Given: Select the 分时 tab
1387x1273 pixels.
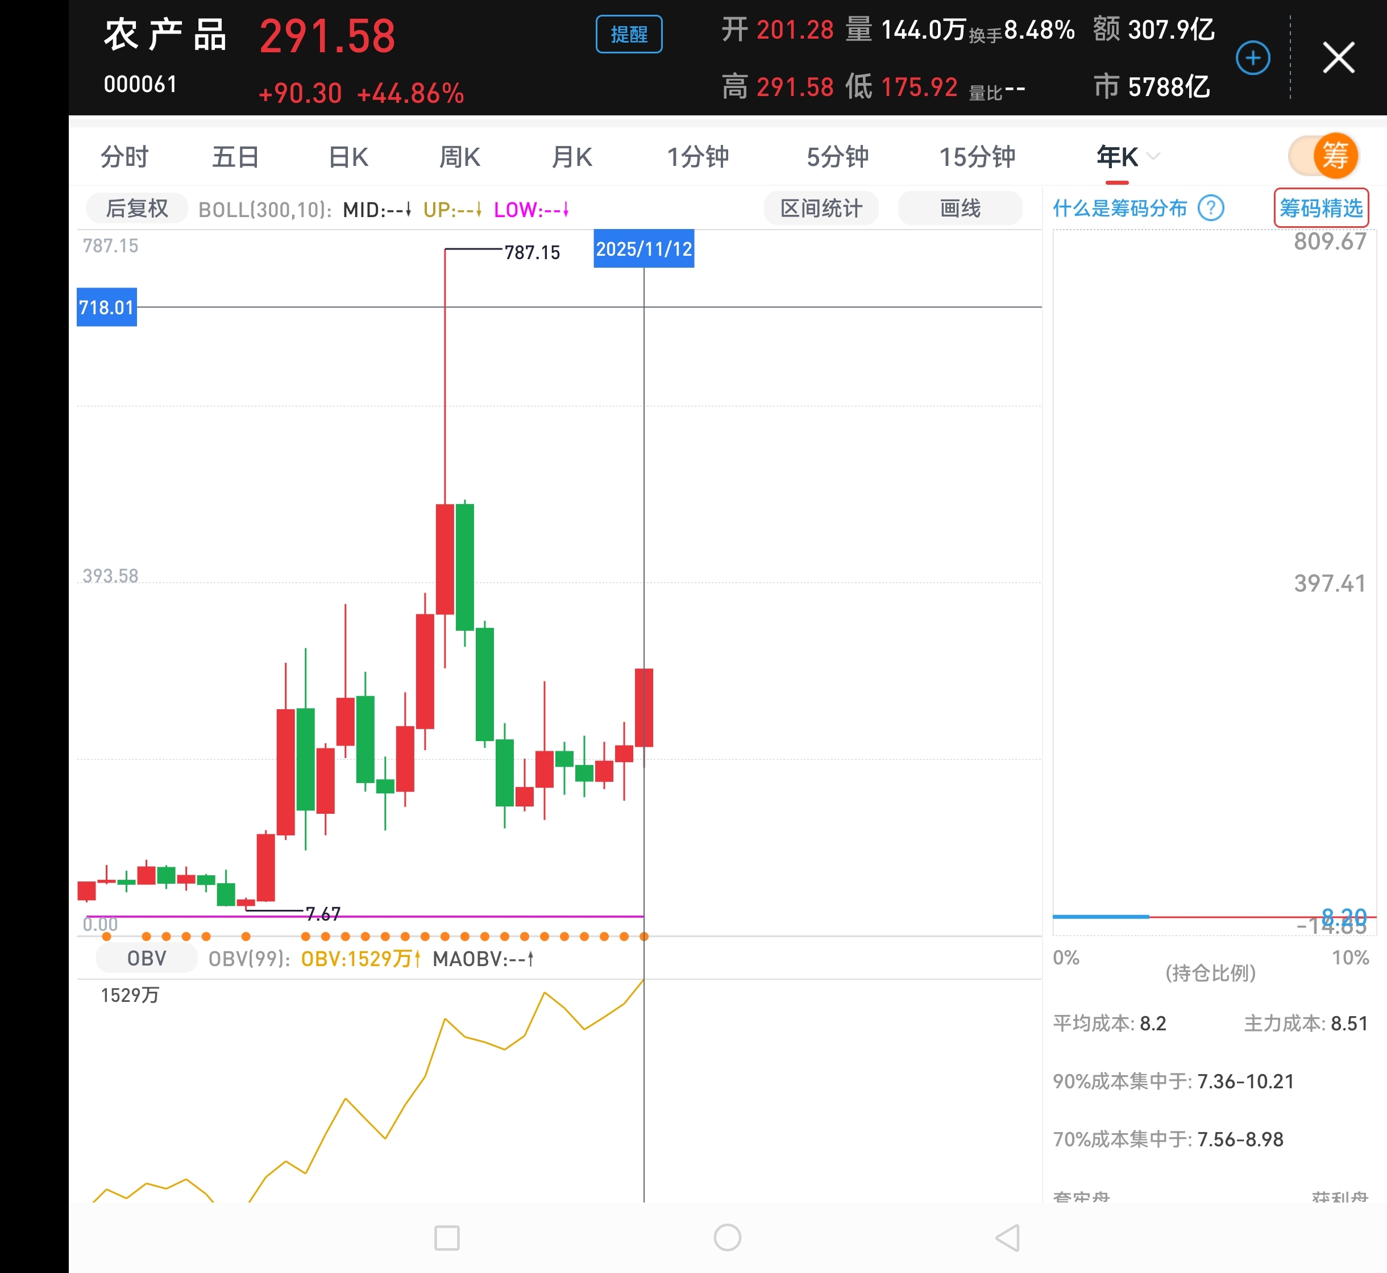Looking at the screenshot, I should (x=124, y=157).
